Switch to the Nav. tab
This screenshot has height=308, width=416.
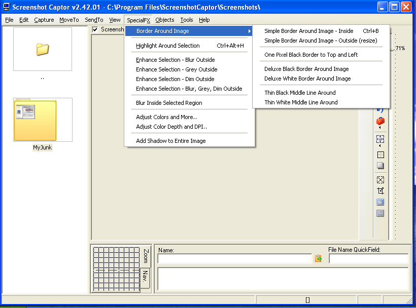(x=145, y=277)
